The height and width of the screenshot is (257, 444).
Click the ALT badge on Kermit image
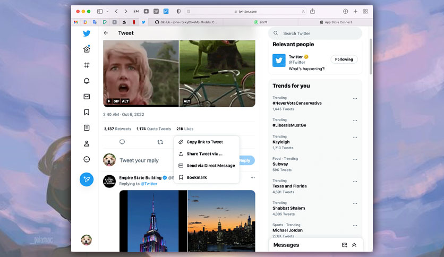(187, 101)
